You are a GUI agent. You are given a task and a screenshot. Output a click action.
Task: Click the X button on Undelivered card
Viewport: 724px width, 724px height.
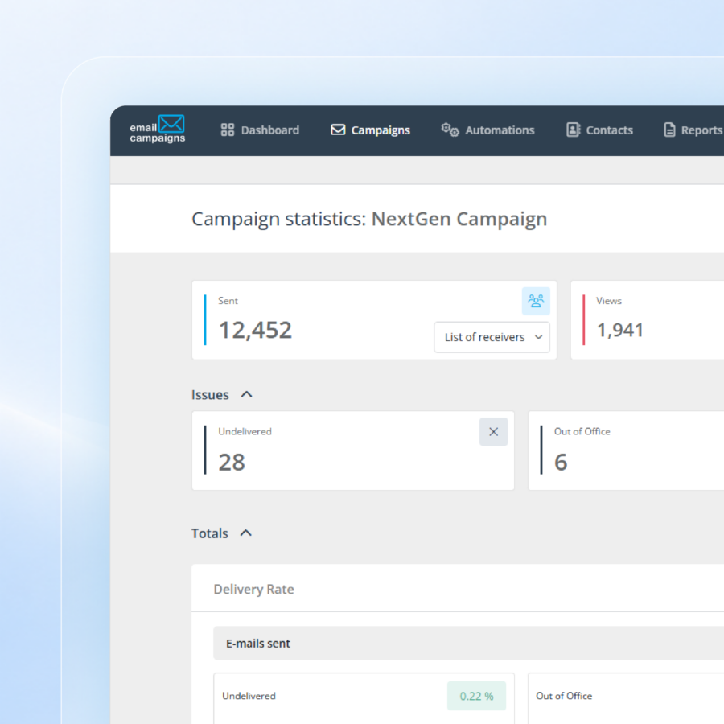[x=493, y=432]
